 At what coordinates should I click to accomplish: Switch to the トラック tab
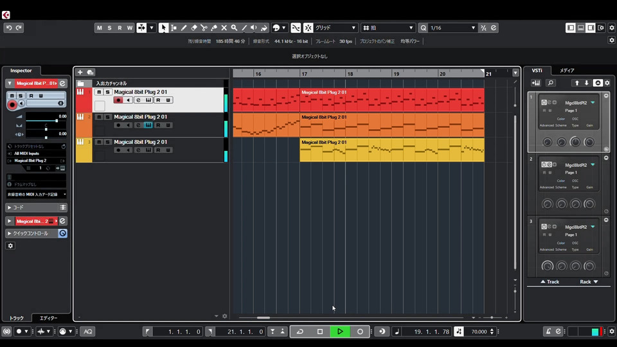17,318
